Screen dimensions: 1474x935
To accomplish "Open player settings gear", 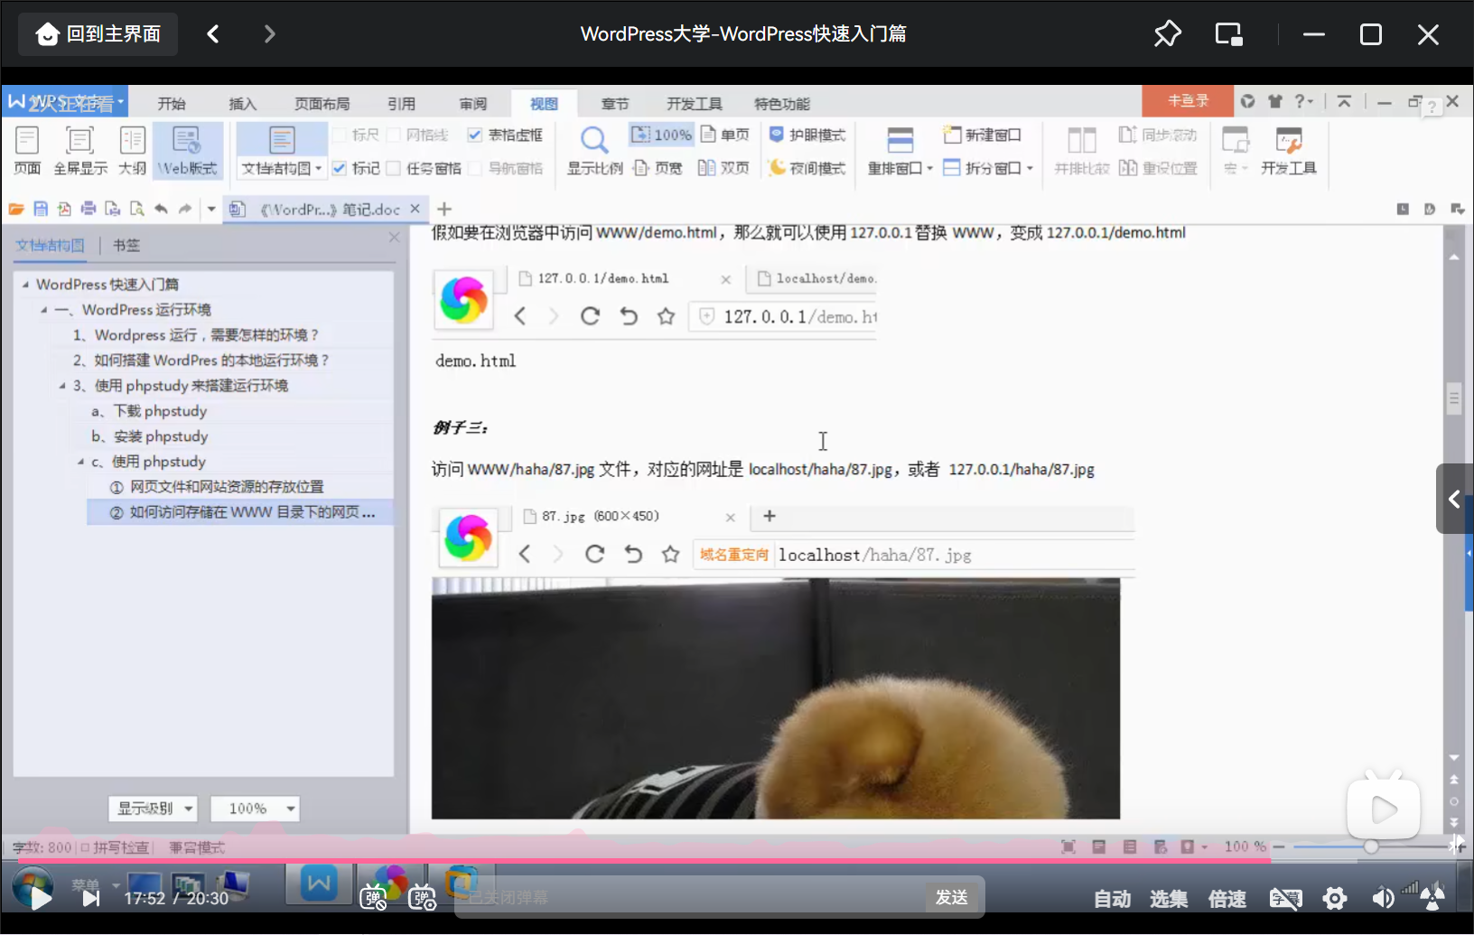I will [1335, 898].
